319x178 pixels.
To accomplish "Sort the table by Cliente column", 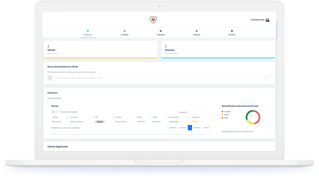I will point(59,117).
